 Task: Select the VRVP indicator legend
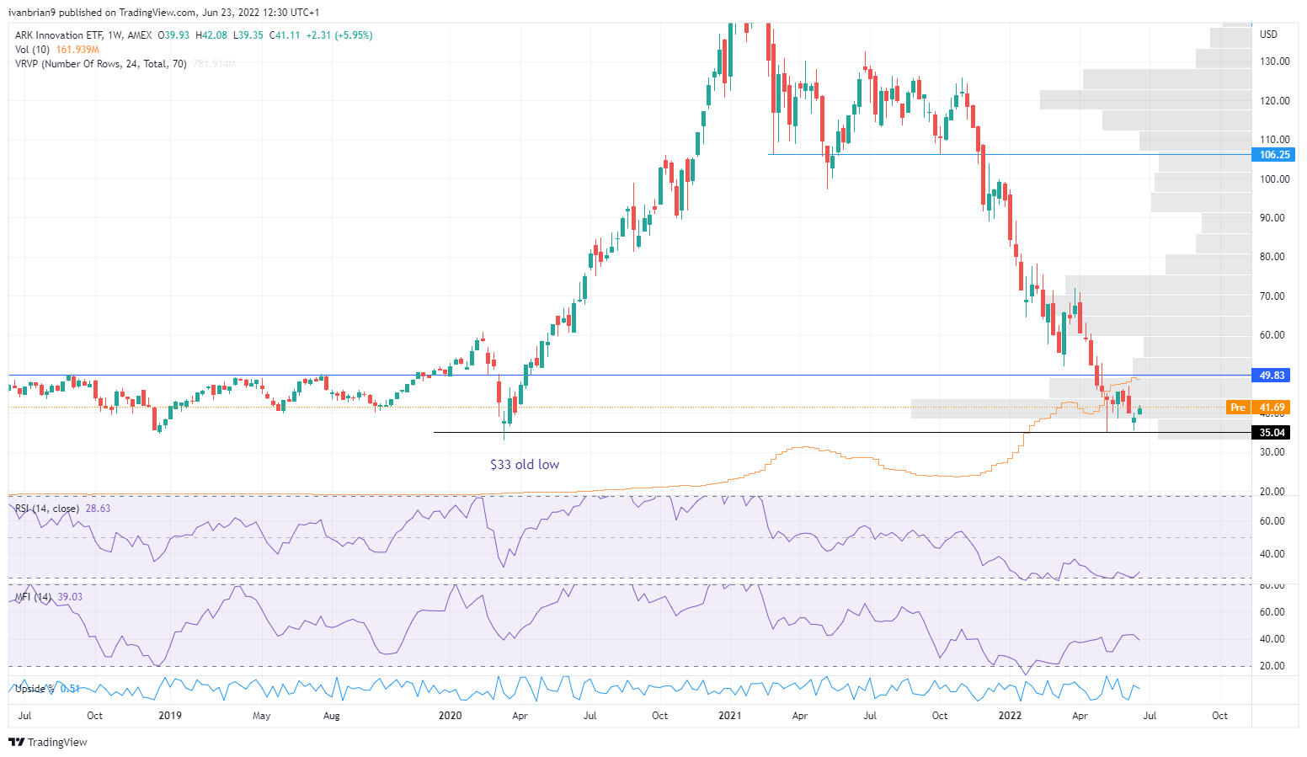point(101,64)
